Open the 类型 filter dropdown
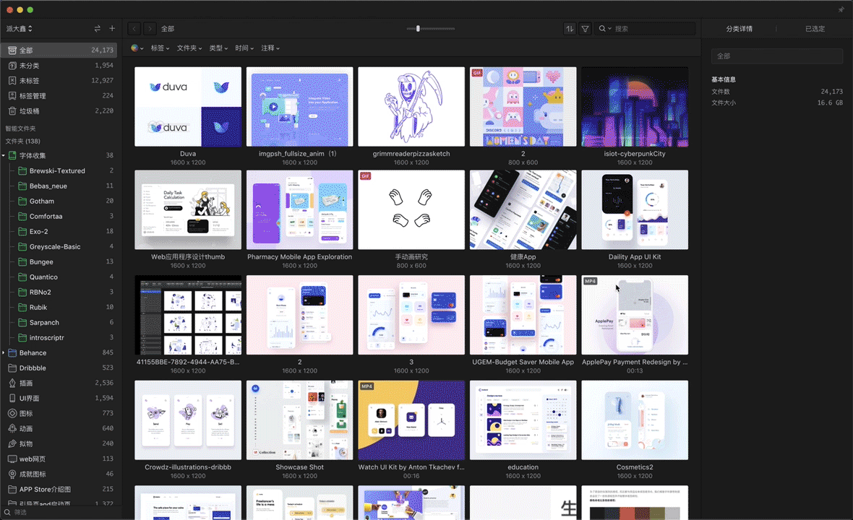 tap(218, 48)
